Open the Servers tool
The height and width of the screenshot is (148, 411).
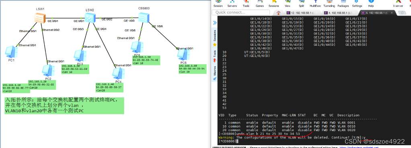click(232, 4)
